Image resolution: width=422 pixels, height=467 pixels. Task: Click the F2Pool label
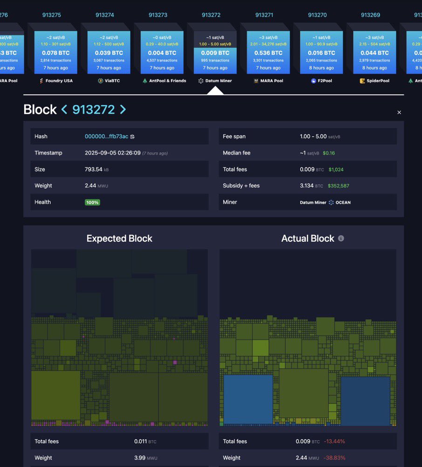tap(325, 81)
